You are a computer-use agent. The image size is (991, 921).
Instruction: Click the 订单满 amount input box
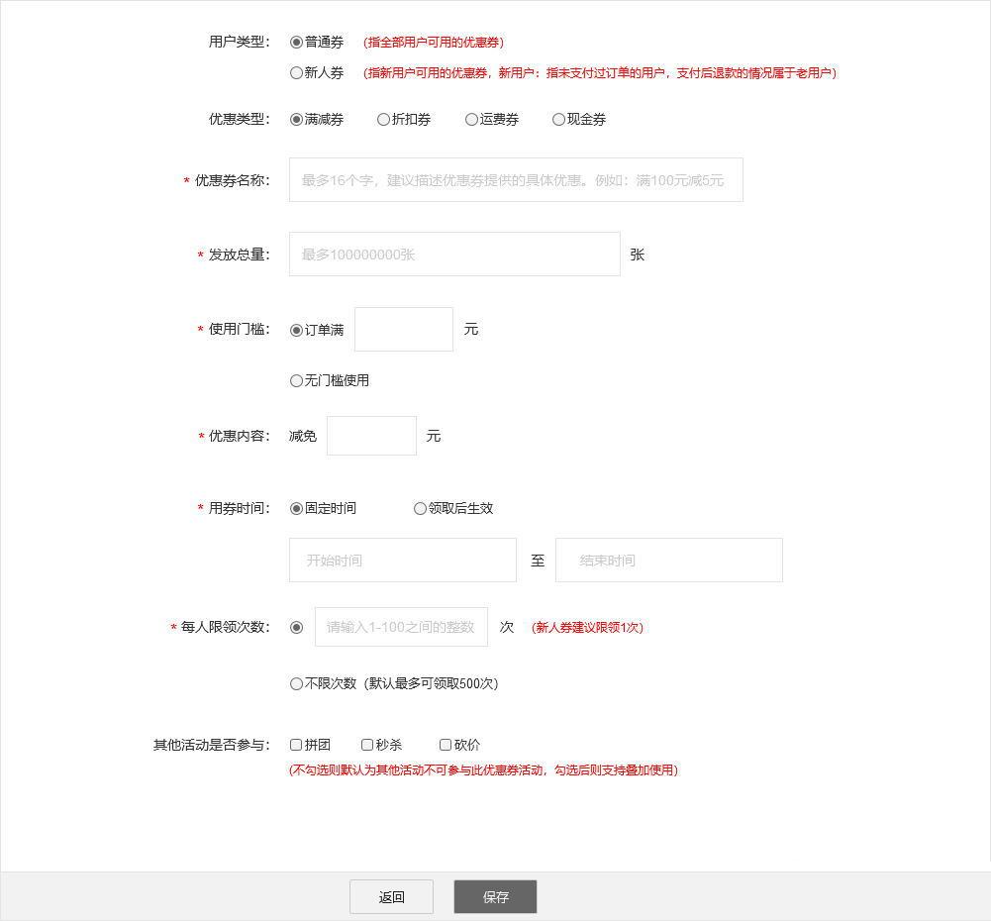coord(404,330)
